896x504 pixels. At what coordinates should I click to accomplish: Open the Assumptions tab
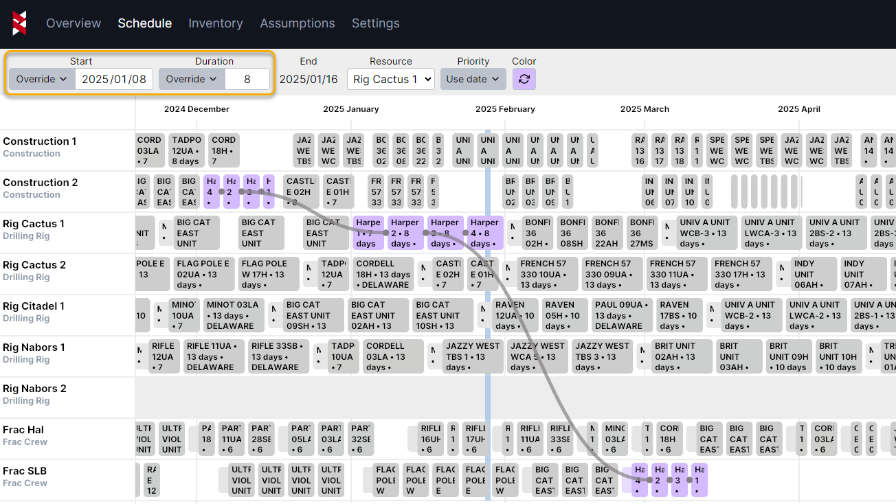(x=298, y=23)
